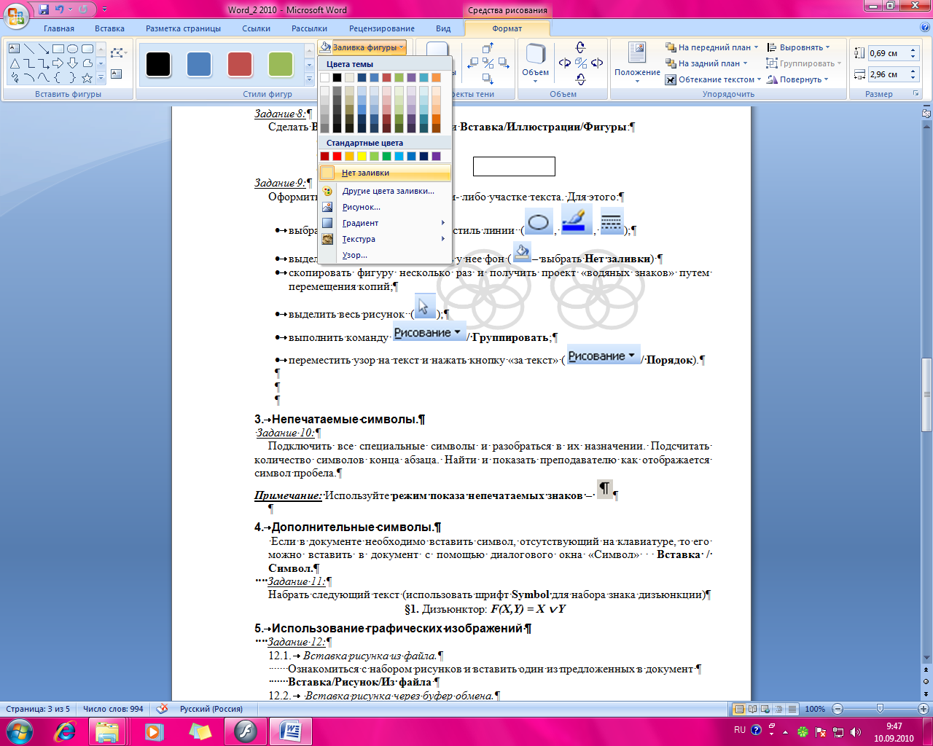Image resolution: width=933 pixels, height=746 pixels.
Task: Click the tilt left 3-D icon
Action: (565, 63)
